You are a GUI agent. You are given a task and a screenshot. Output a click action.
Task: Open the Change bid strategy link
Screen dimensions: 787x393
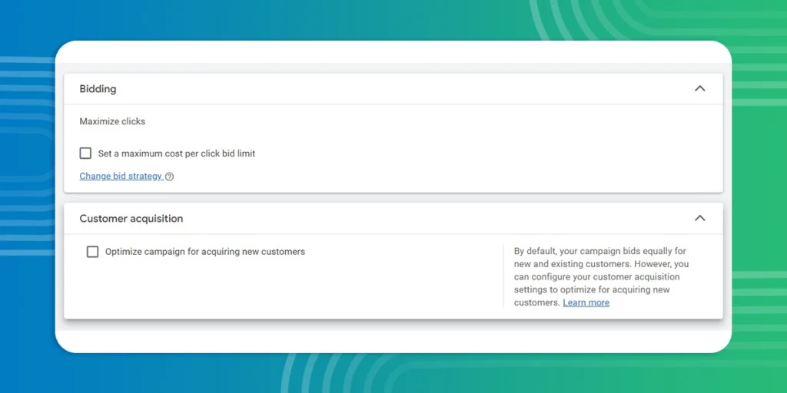(121, 176)
